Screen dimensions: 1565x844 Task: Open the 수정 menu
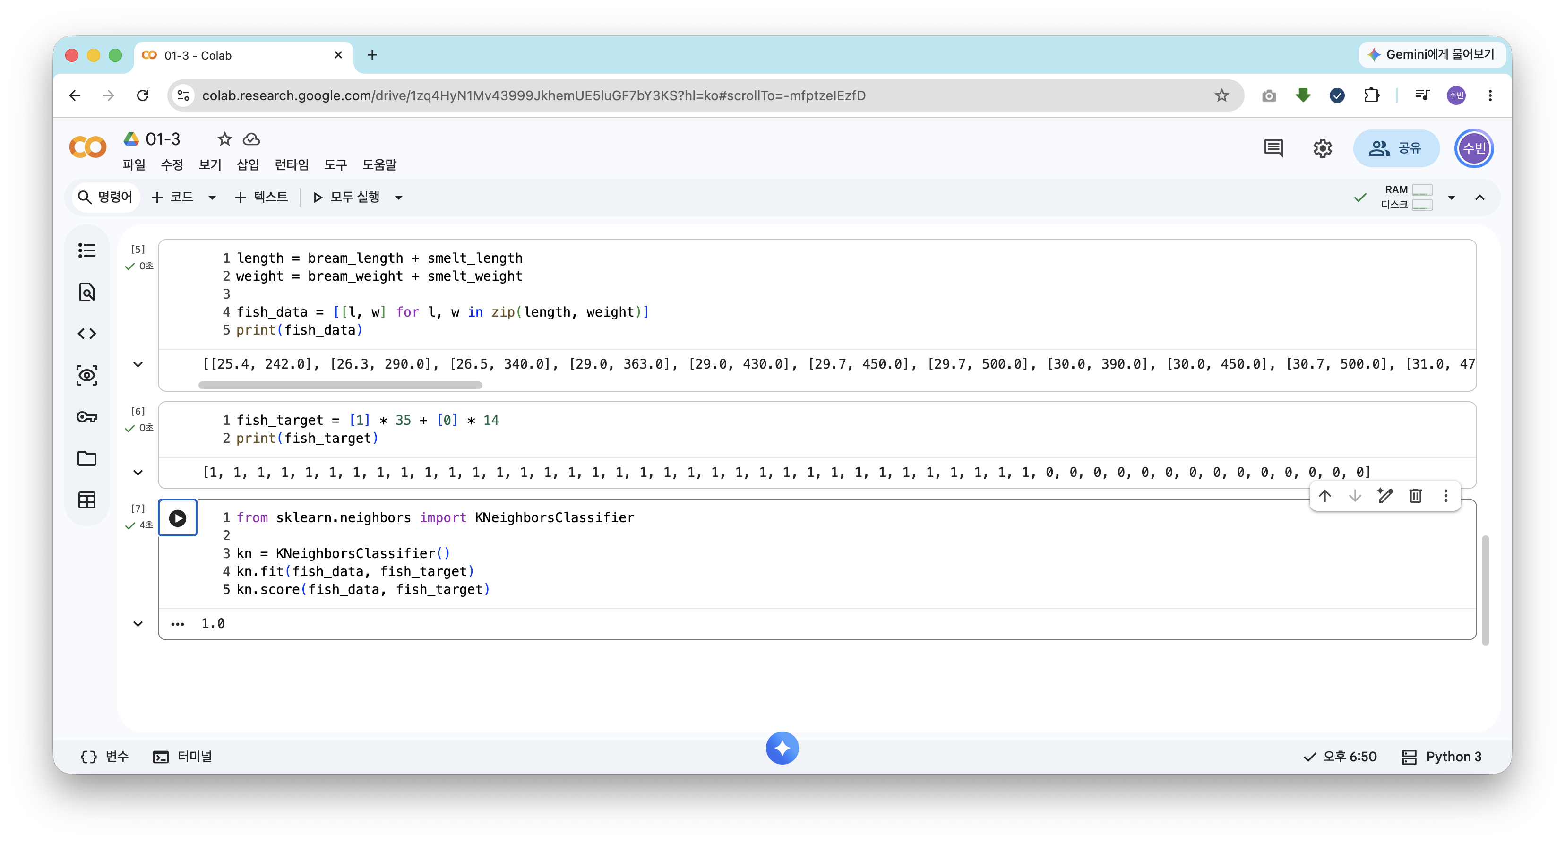[172, 164]
